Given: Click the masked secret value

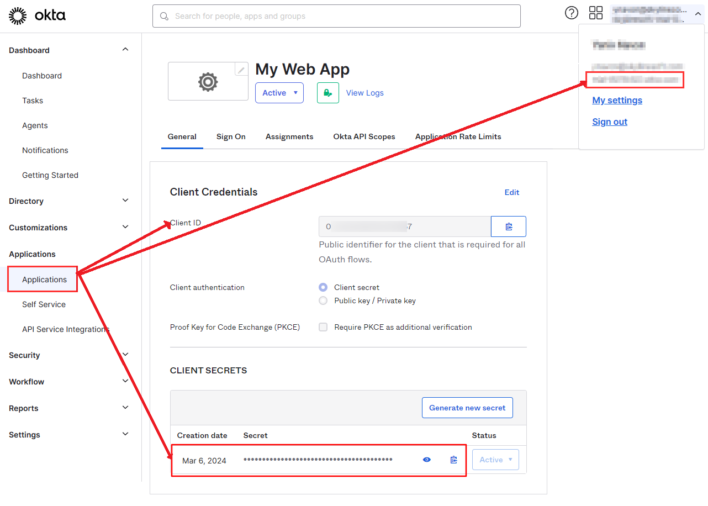Looking at the screenshot, I should tap(318, 460).
